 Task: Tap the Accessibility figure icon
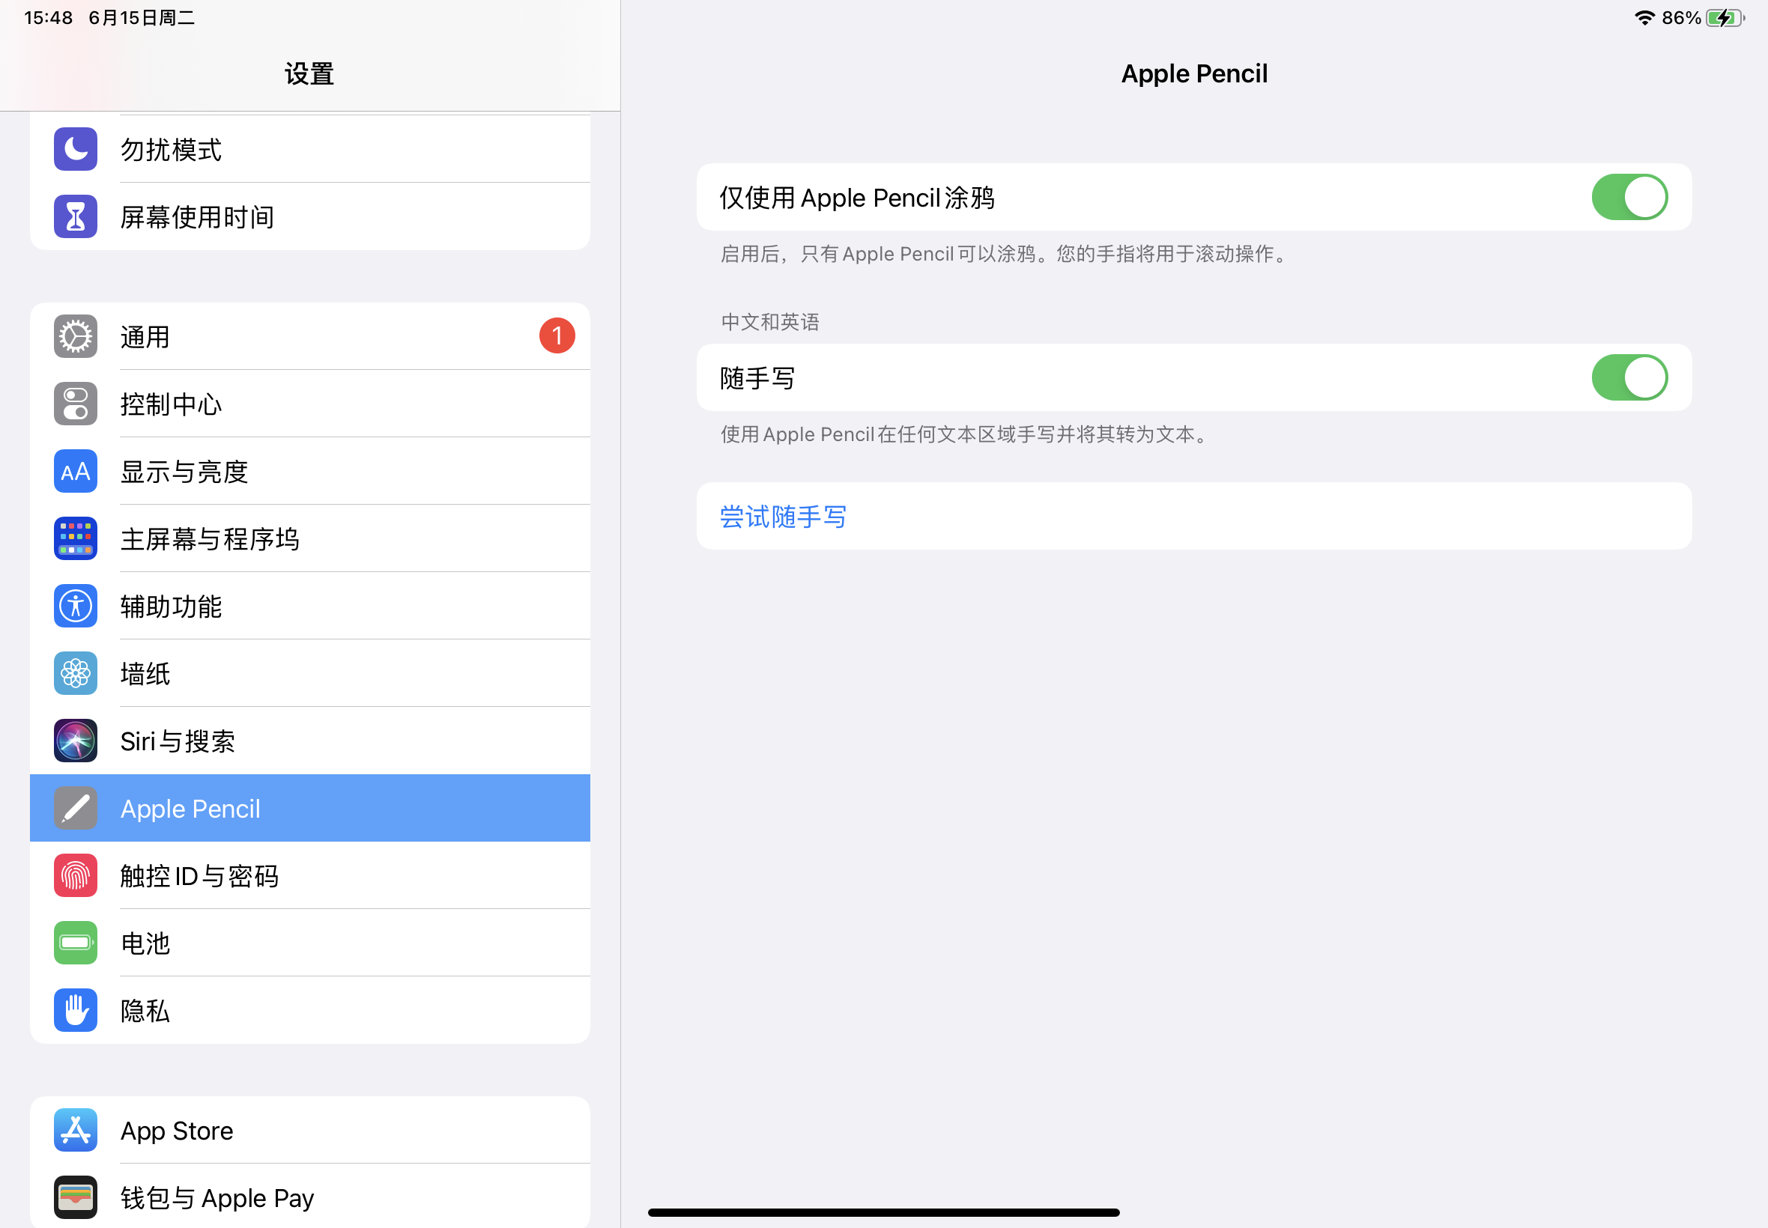pos(76,607)
